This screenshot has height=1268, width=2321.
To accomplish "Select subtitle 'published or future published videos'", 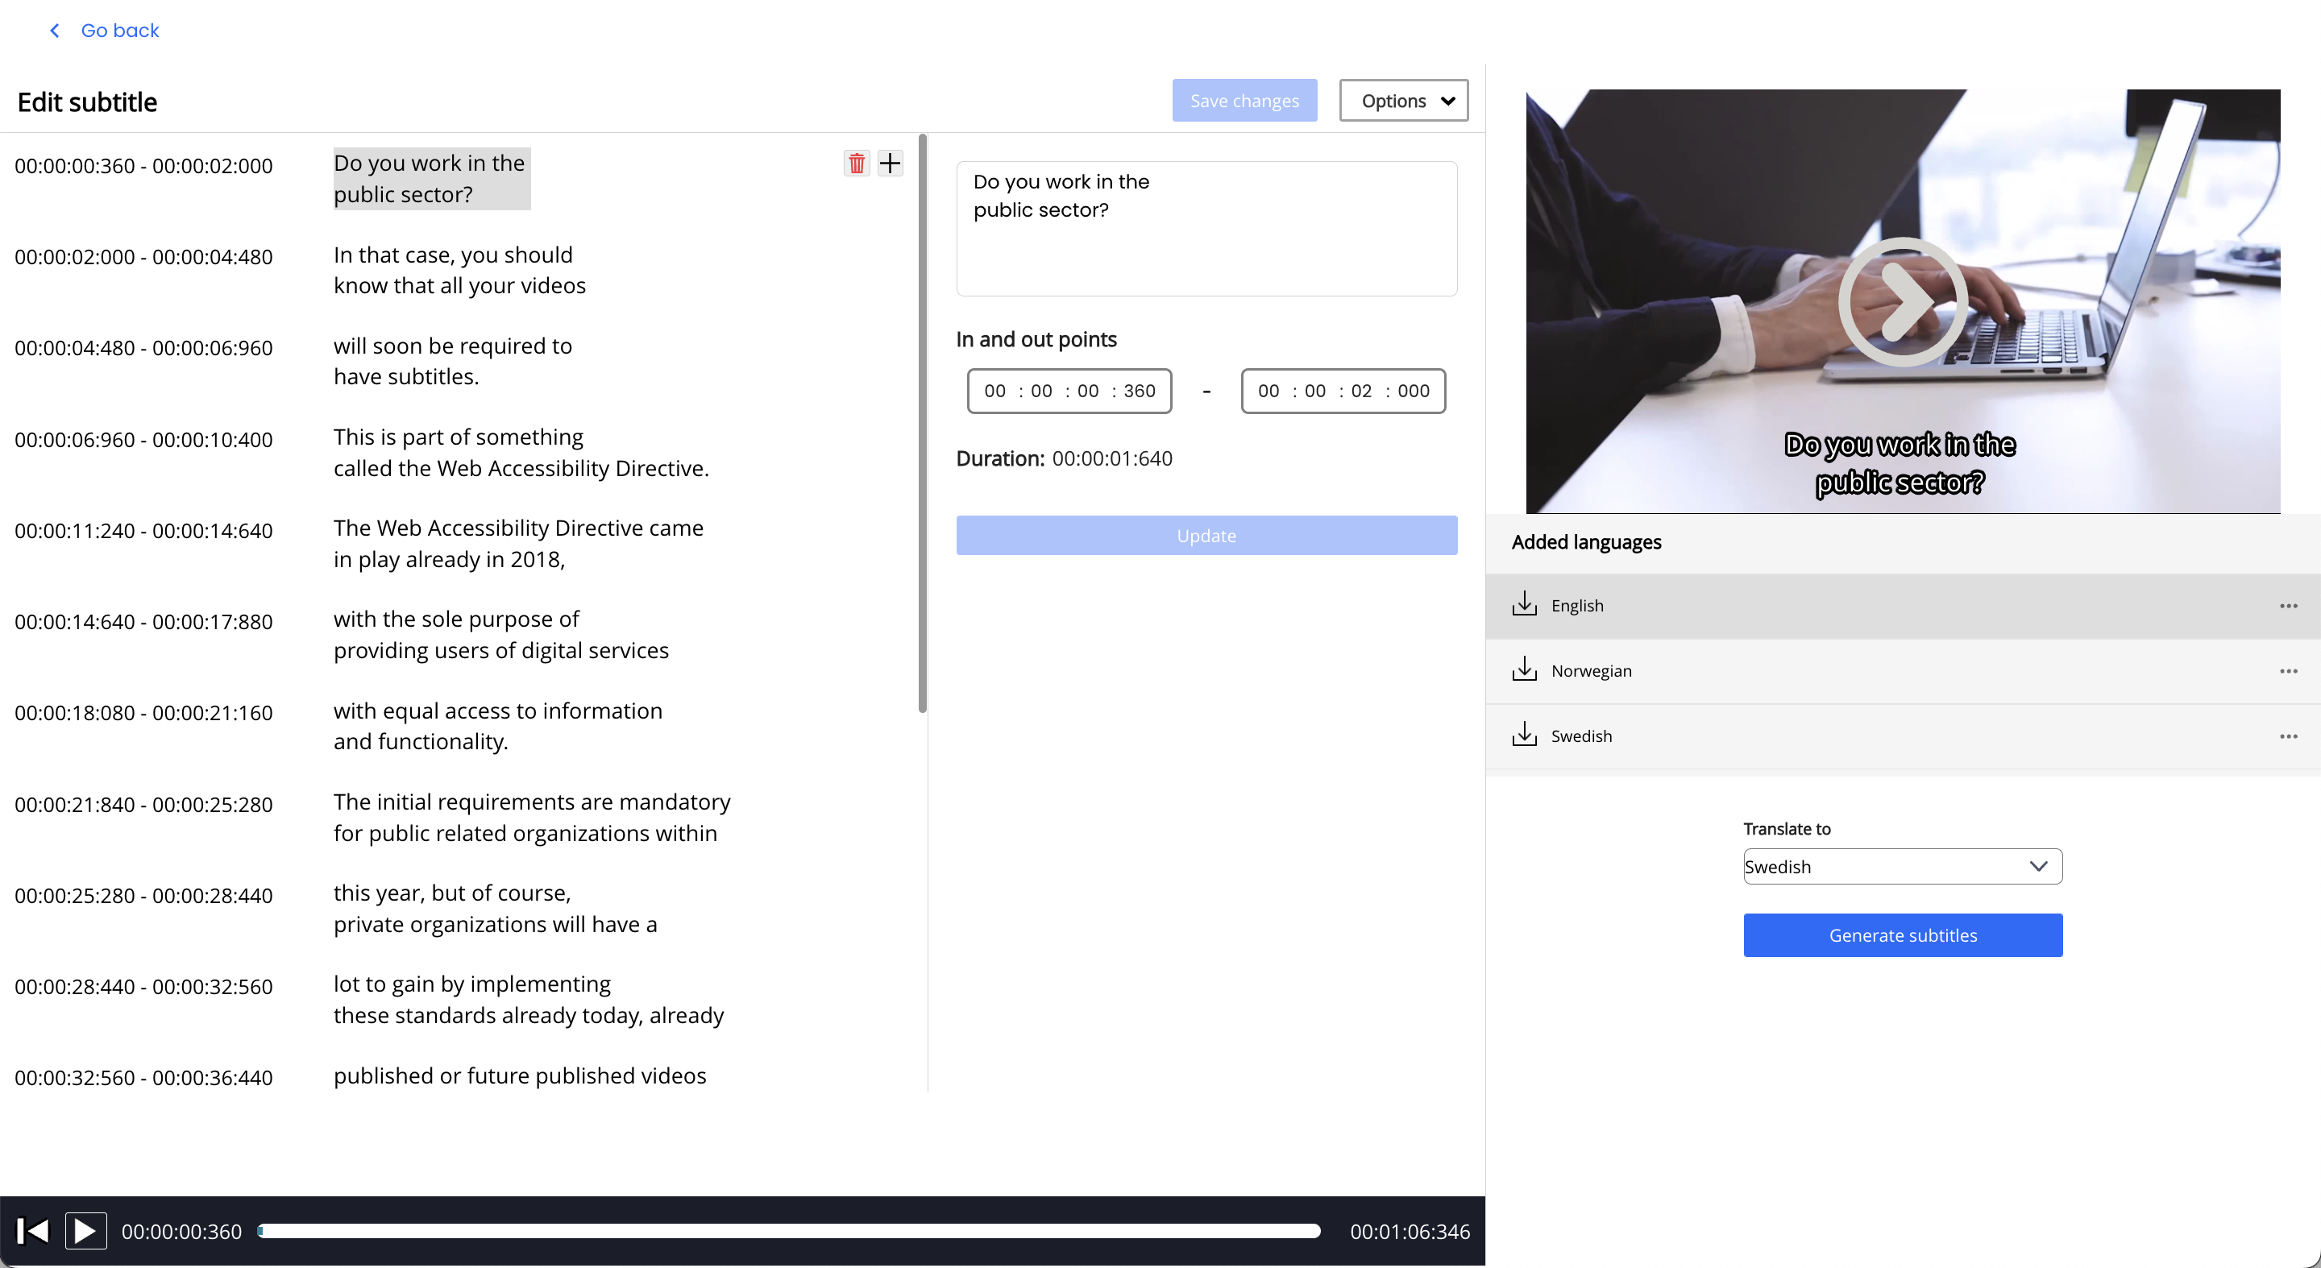I will 520,1075.
